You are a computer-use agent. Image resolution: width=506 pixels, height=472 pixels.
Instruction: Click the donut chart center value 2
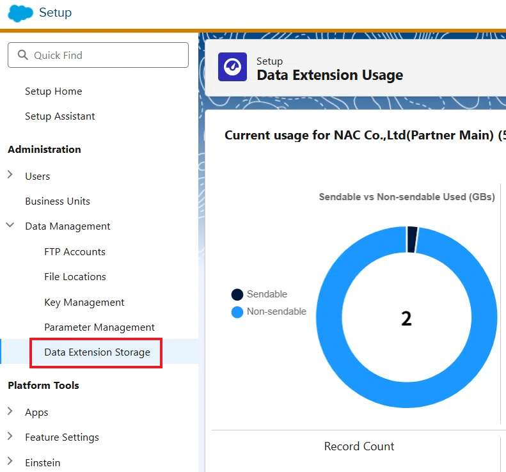[x=406, y=319]
